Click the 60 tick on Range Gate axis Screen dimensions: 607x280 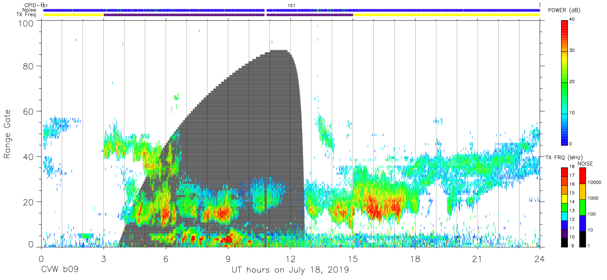coord(29,111)
